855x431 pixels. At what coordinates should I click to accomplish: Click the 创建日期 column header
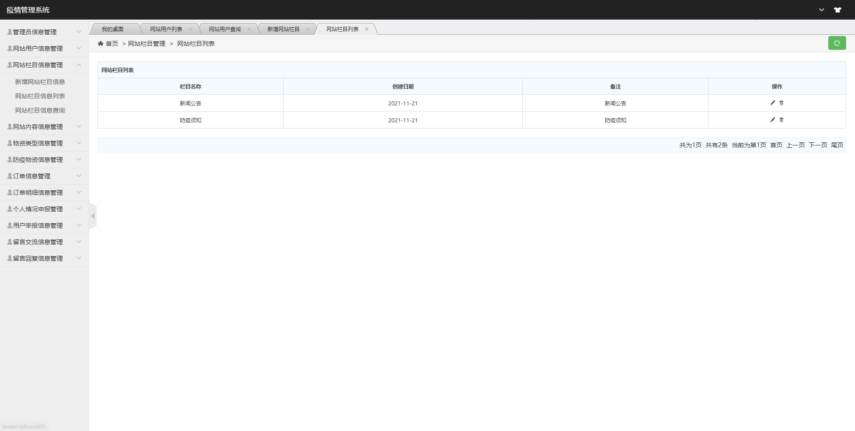click(x=403, y=87)
